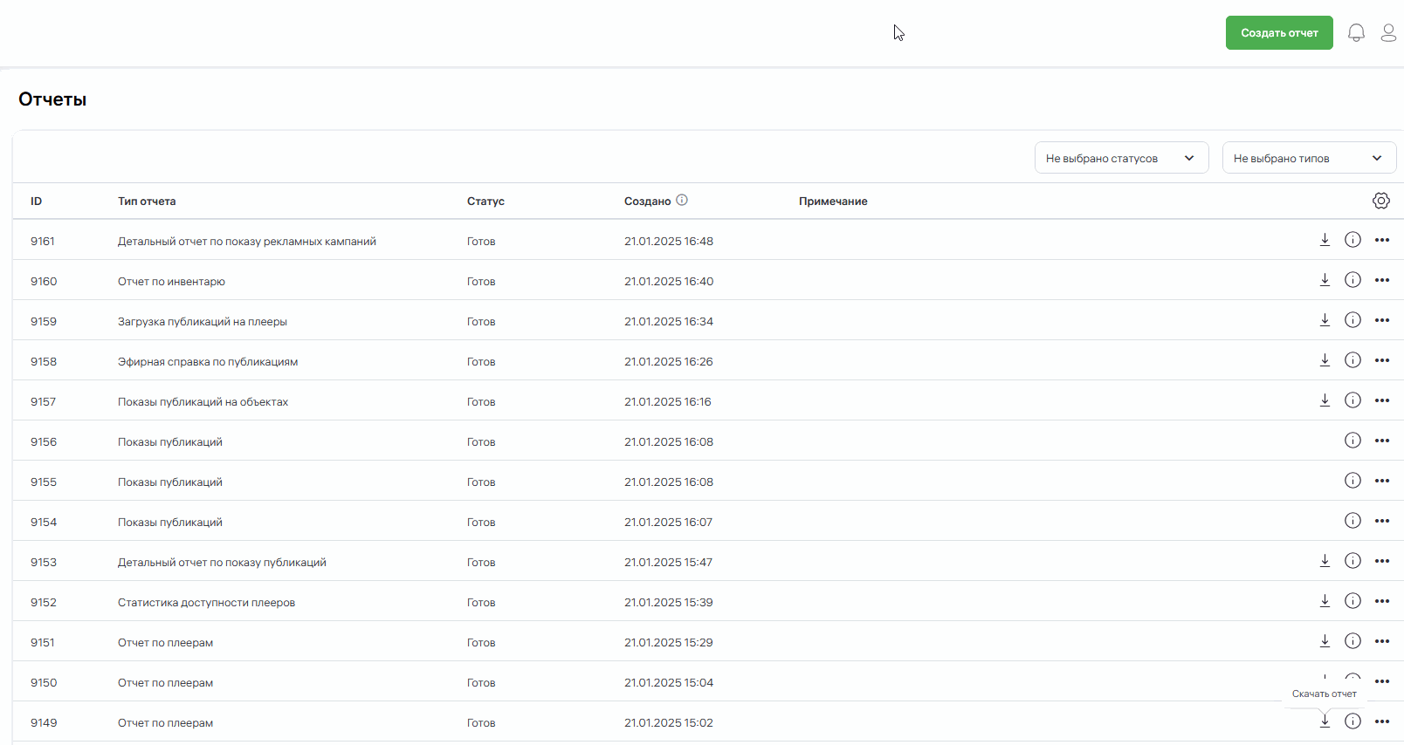Viewport: 1404px width, 745px height.
Task: Download report 9158 Эфирная справка
Action: click(x=1325, y=360)
